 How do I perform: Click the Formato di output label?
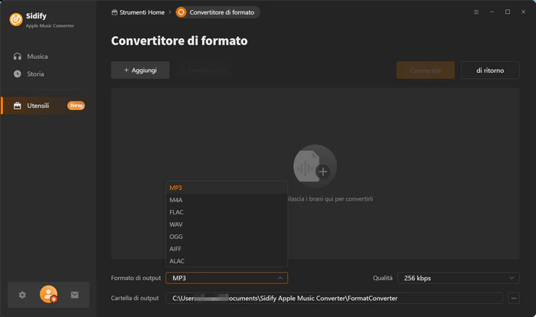point(136,278)
